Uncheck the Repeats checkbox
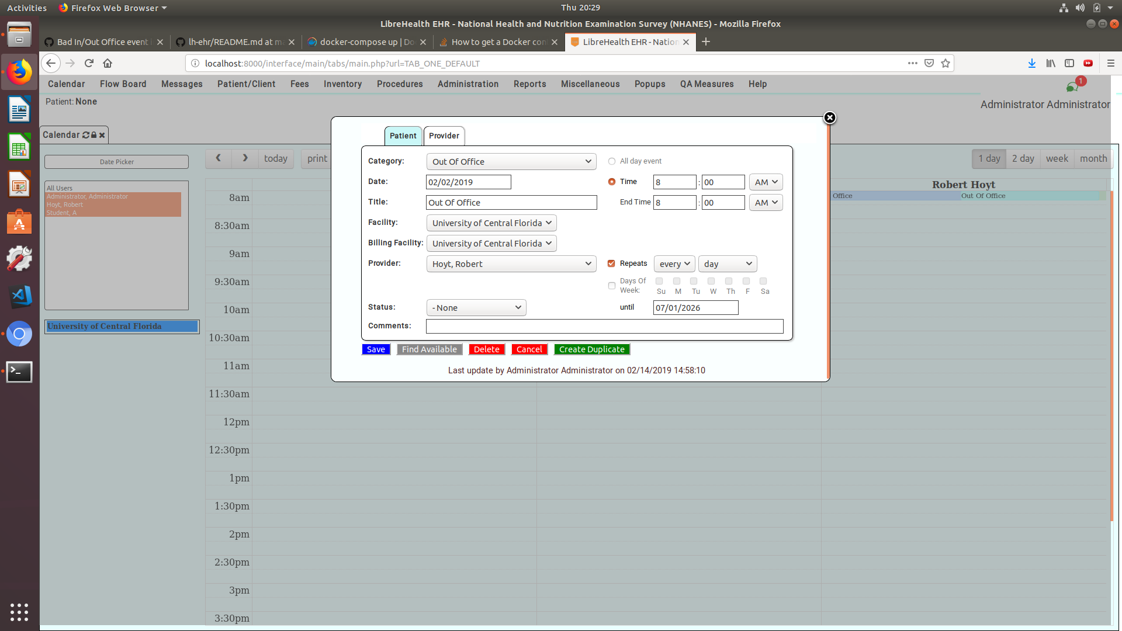The width and height of the screenshot is (1122, 631). click(x=611, y=264)
